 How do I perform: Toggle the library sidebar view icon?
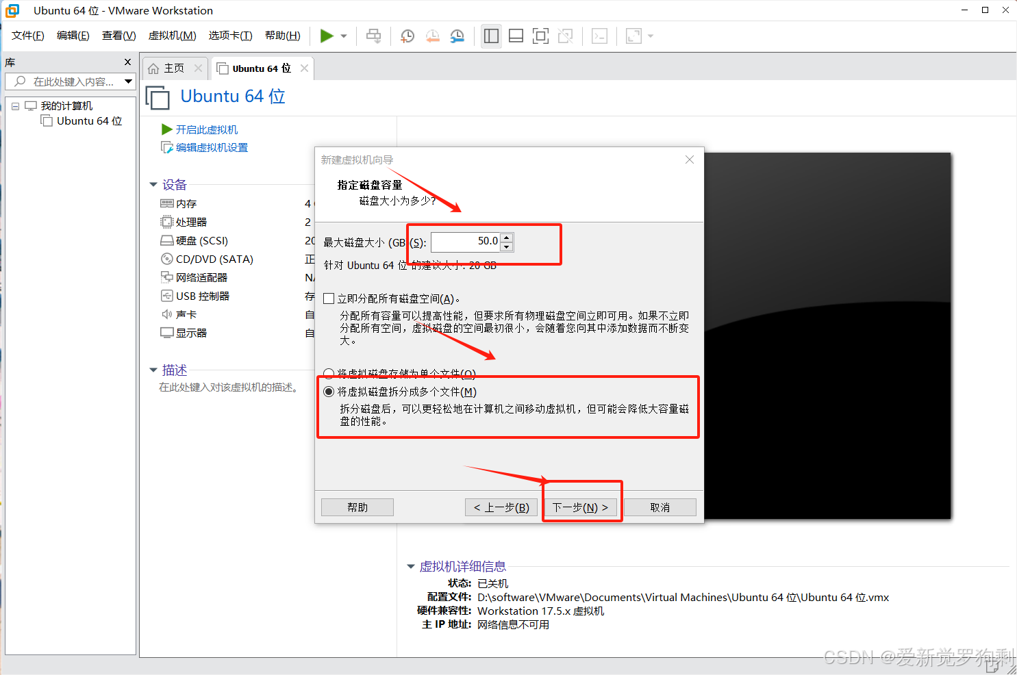491,36
